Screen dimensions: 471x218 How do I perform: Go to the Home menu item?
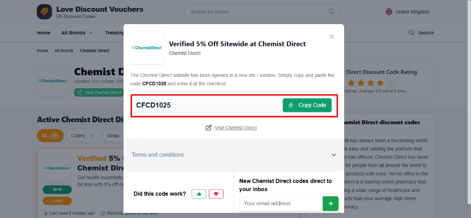[43, 33]
